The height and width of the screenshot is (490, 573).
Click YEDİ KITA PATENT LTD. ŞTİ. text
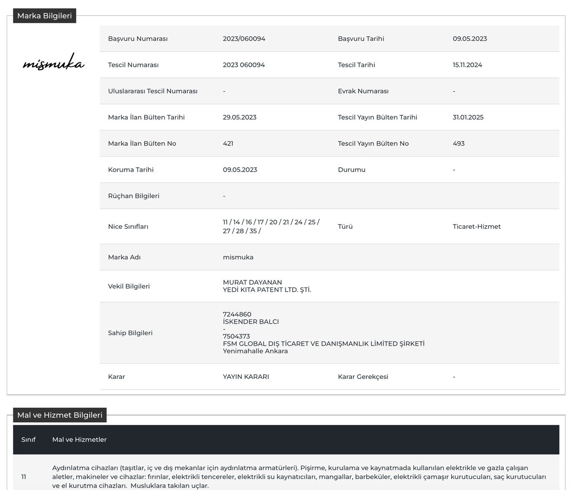coord(267,290)
